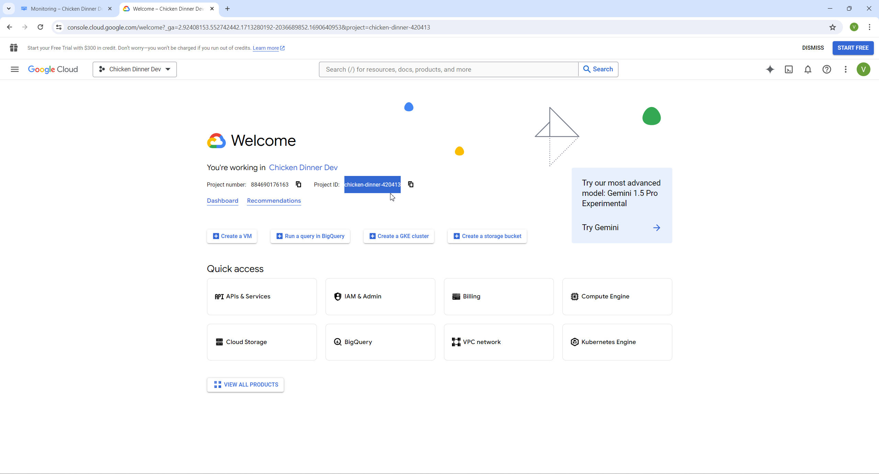Focus the resources search field
This screenshot has width=879, height=474.
(448, 69)
